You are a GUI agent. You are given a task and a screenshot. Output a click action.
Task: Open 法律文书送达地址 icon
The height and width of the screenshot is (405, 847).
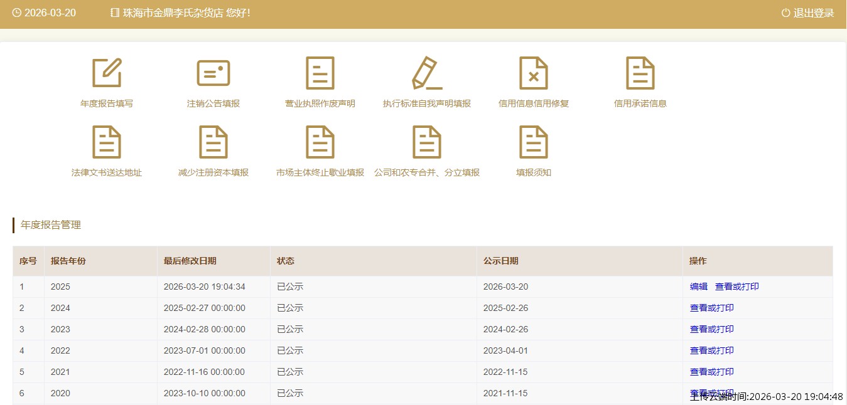point(107,142)
